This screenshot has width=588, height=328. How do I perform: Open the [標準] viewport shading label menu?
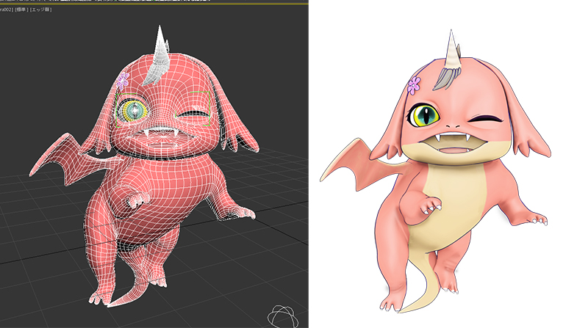[x=21, y=10]
